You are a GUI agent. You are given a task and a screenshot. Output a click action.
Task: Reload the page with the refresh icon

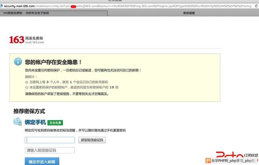256,6
